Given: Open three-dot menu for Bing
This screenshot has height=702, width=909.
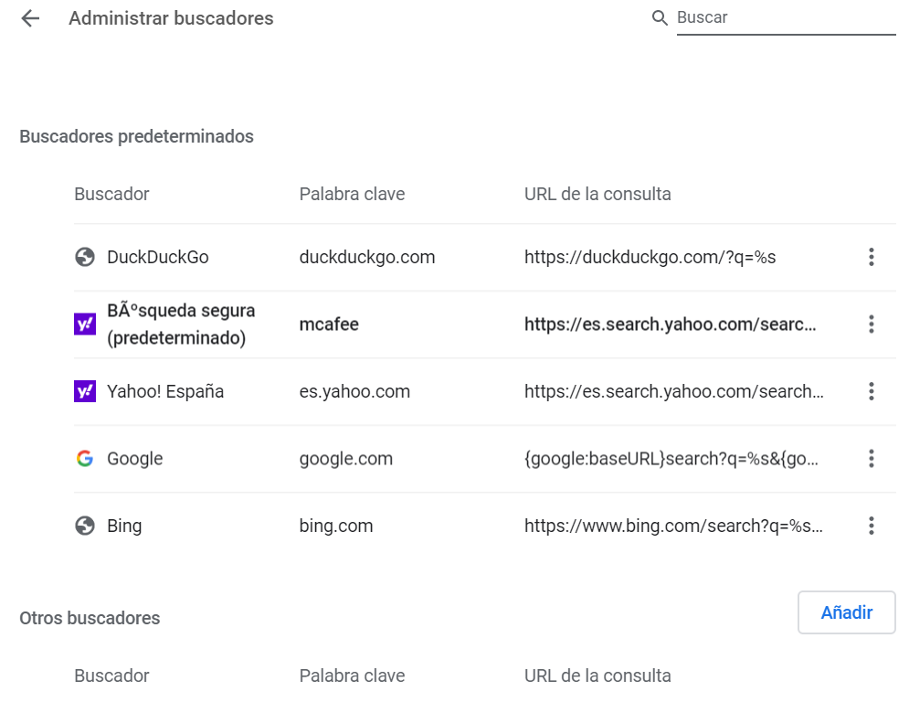Looking at the screenshot, I should pyautogui.click(x=871, y=526).
